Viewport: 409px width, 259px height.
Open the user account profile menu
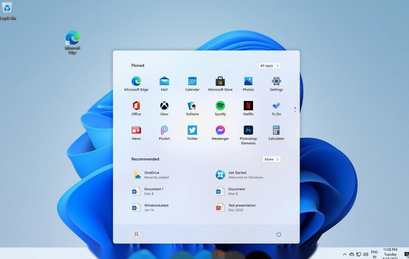(136, 234)
